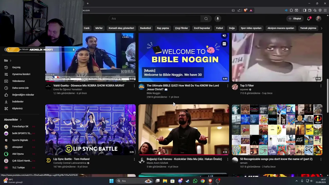
Task: Show hidden system tray icons
Action: [x=296, y=181]
